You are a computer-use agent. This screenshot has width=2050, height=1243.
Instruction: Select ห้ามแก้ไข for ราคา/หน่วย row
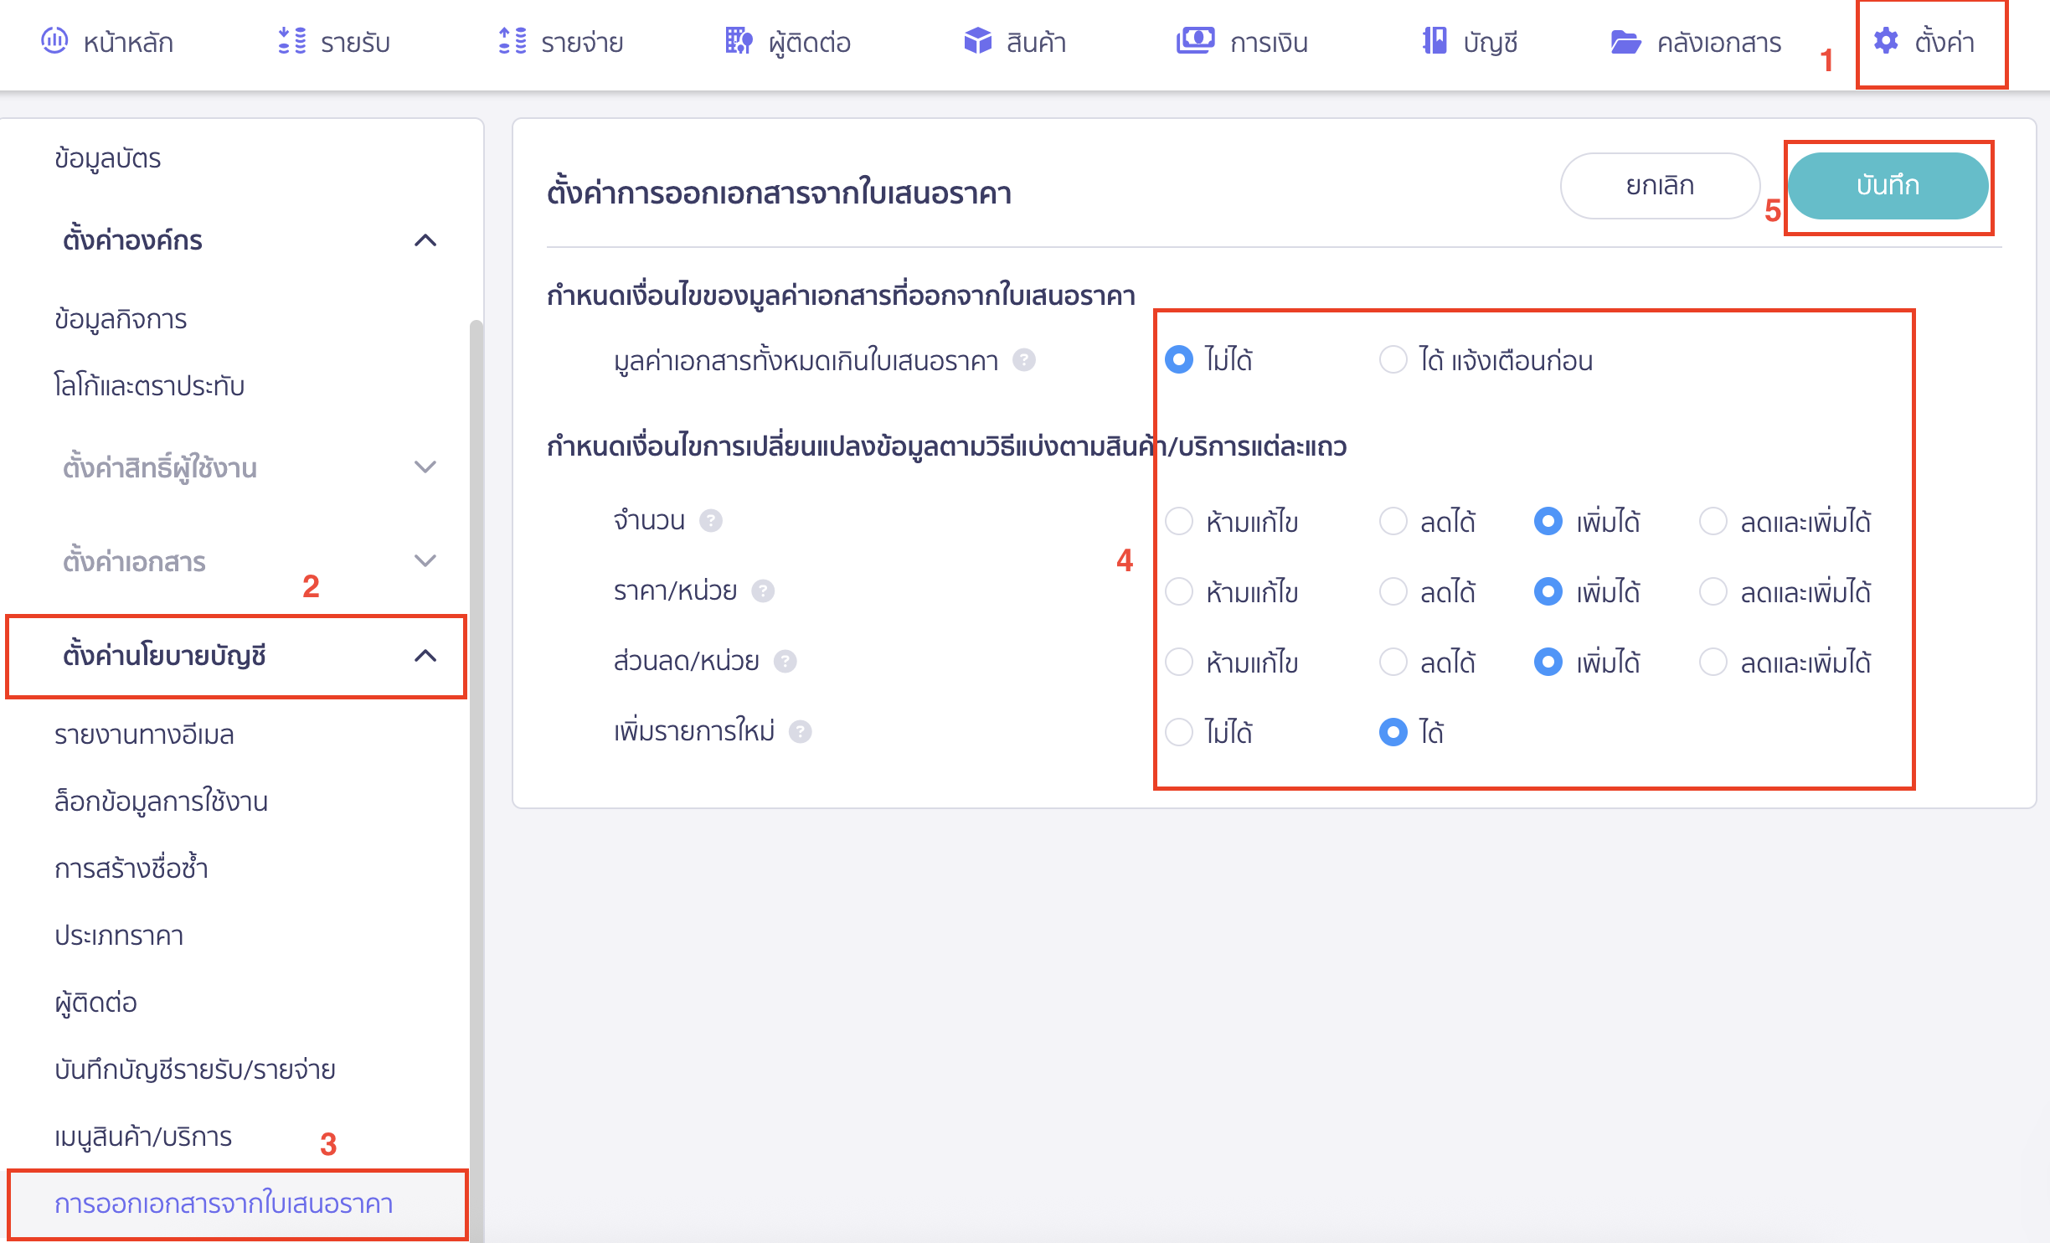[1179, 591]
